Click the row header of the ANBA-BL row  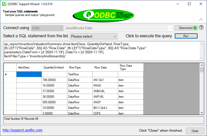[10, 91]
